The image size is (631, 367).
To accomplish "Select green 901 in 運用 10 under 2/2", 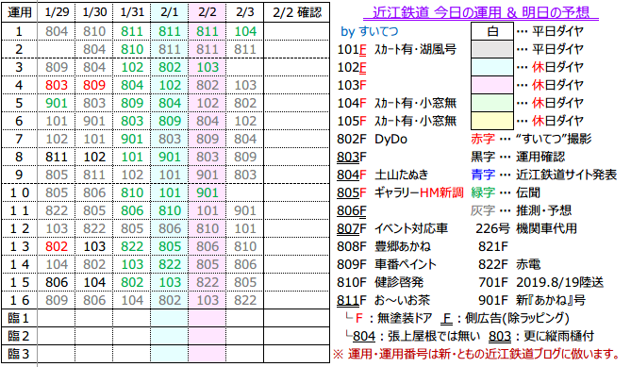I will pos(208,192).
